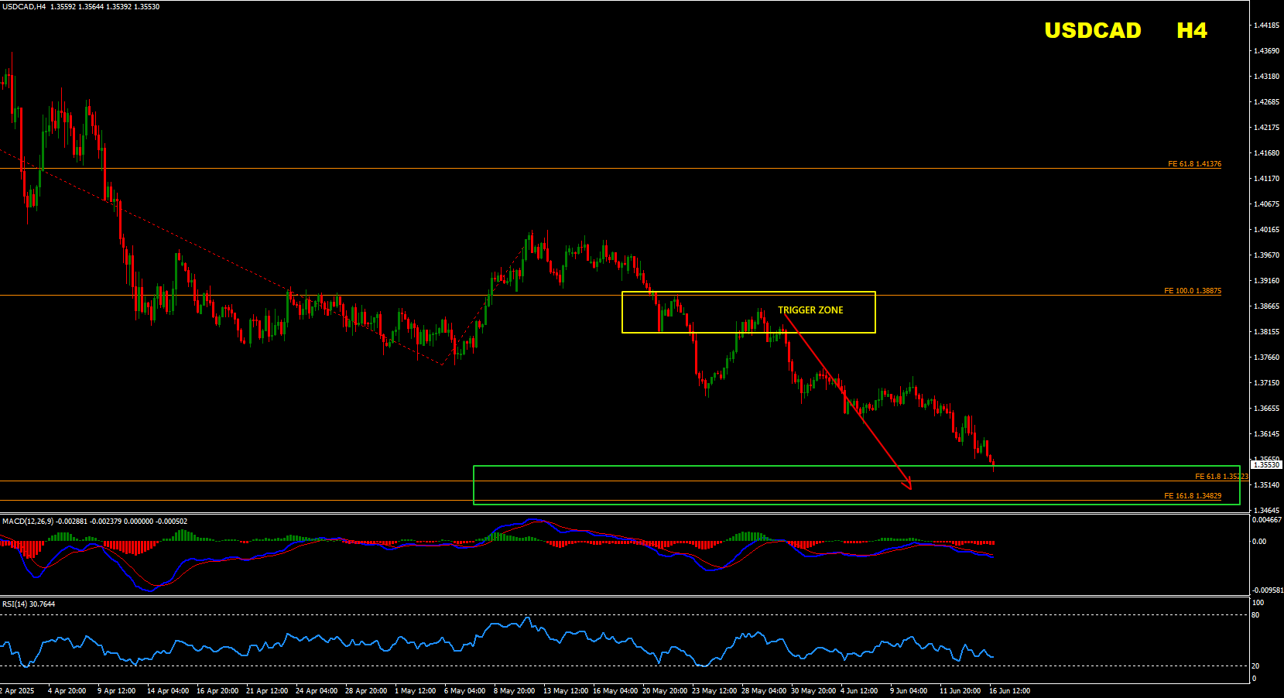The height and width of the screenshot is (698, 1284).
Task: Click the 16 Jun 12:00 date on time axis
Action: coord(1009,691)
